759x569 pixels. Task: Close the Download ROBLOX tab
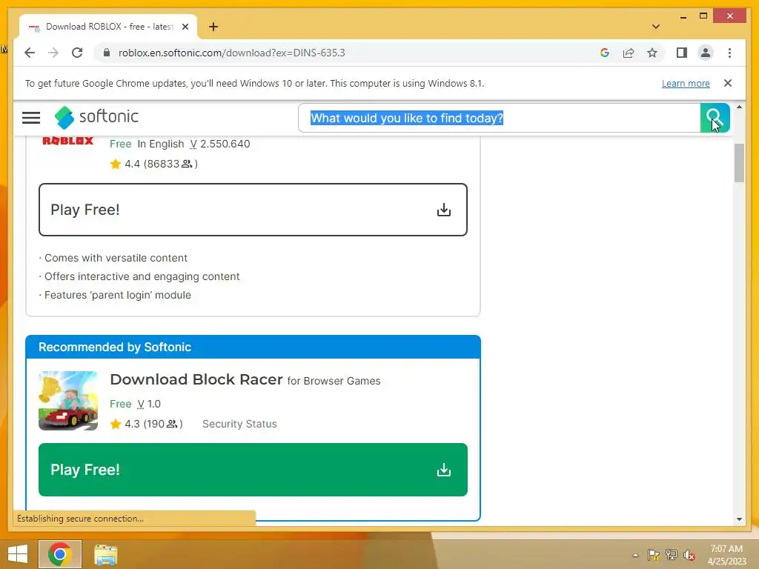[185, 27]
